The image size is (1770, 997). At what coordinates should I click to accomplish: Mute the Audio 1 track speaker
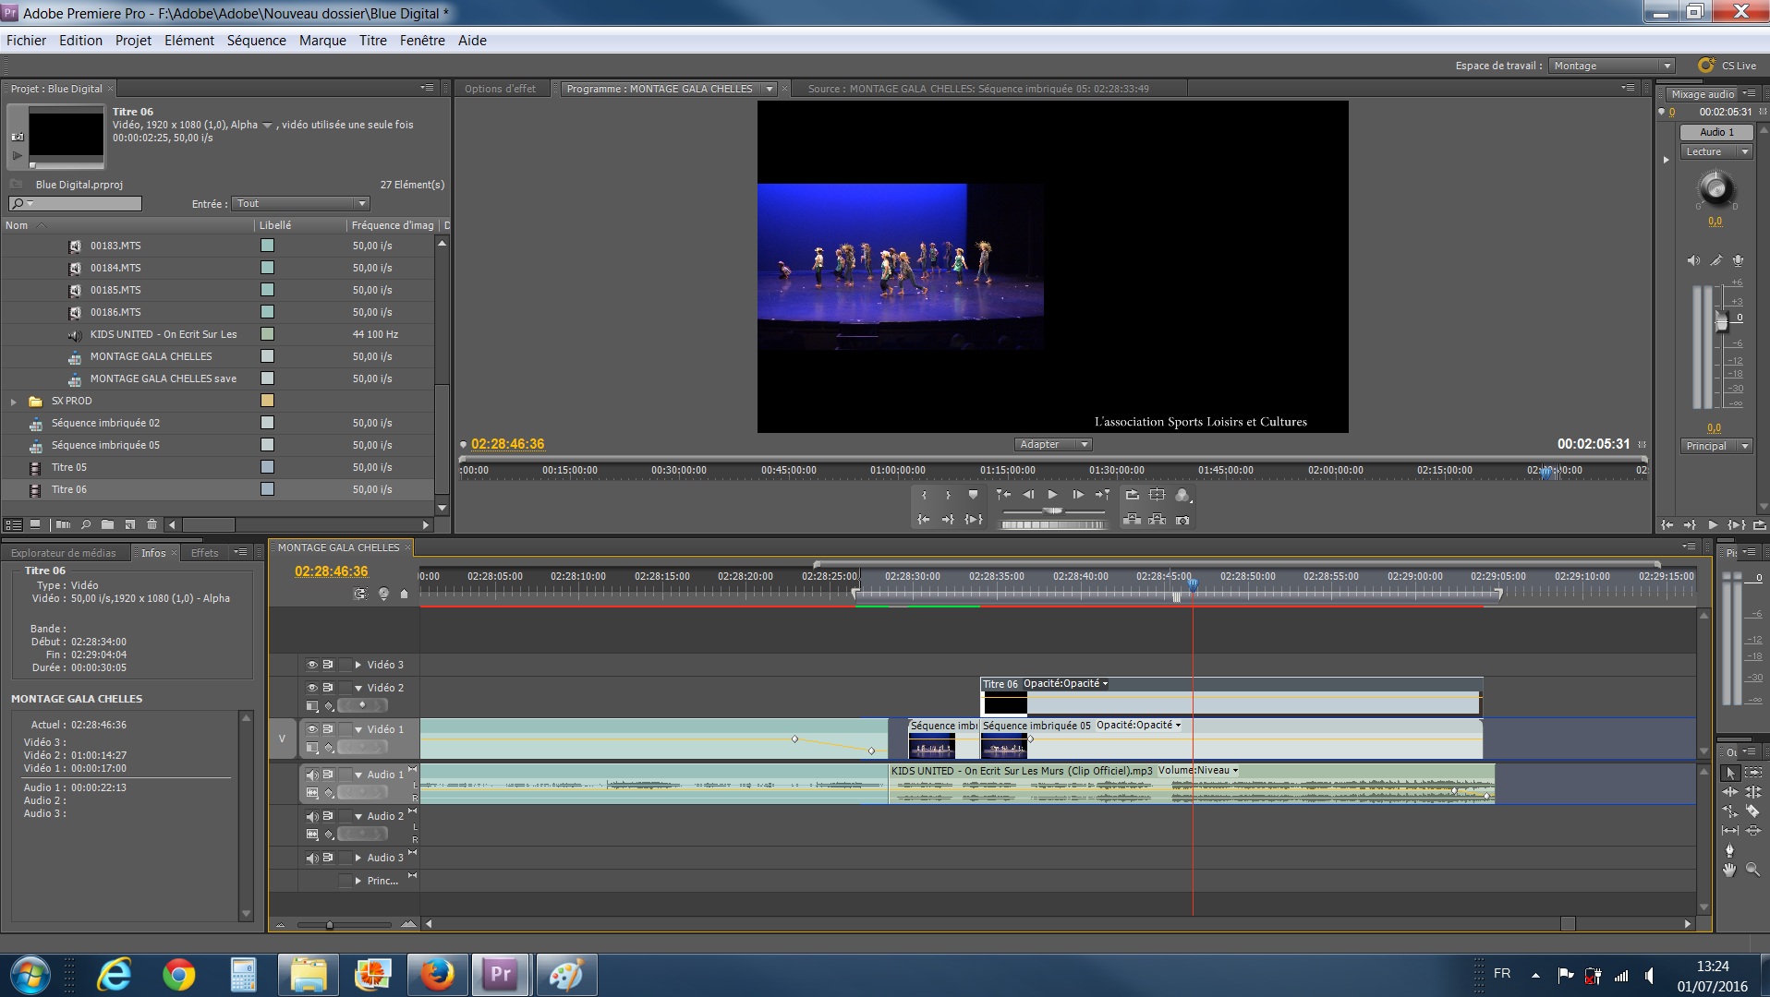312,775
